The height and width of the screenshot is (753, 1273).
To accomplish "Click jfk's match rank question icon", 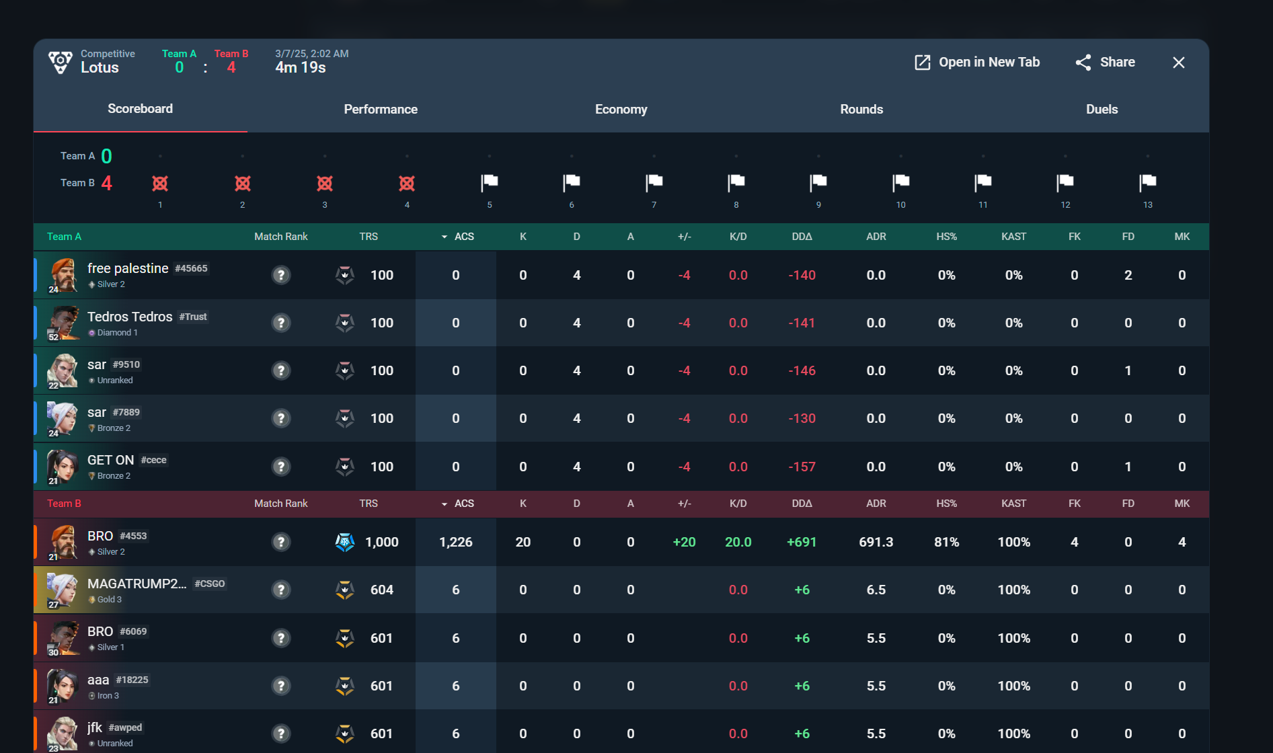I will point(281,734).
